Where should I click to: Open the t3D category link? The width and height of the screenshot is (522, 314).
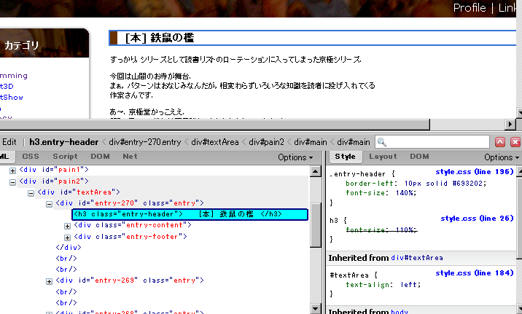tap(7, 86)
